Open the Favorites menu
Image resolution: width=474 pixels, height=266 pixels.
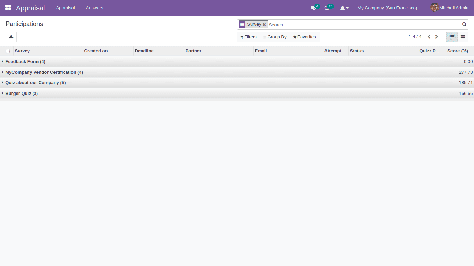pyautogui.click(x=304, y=37)
